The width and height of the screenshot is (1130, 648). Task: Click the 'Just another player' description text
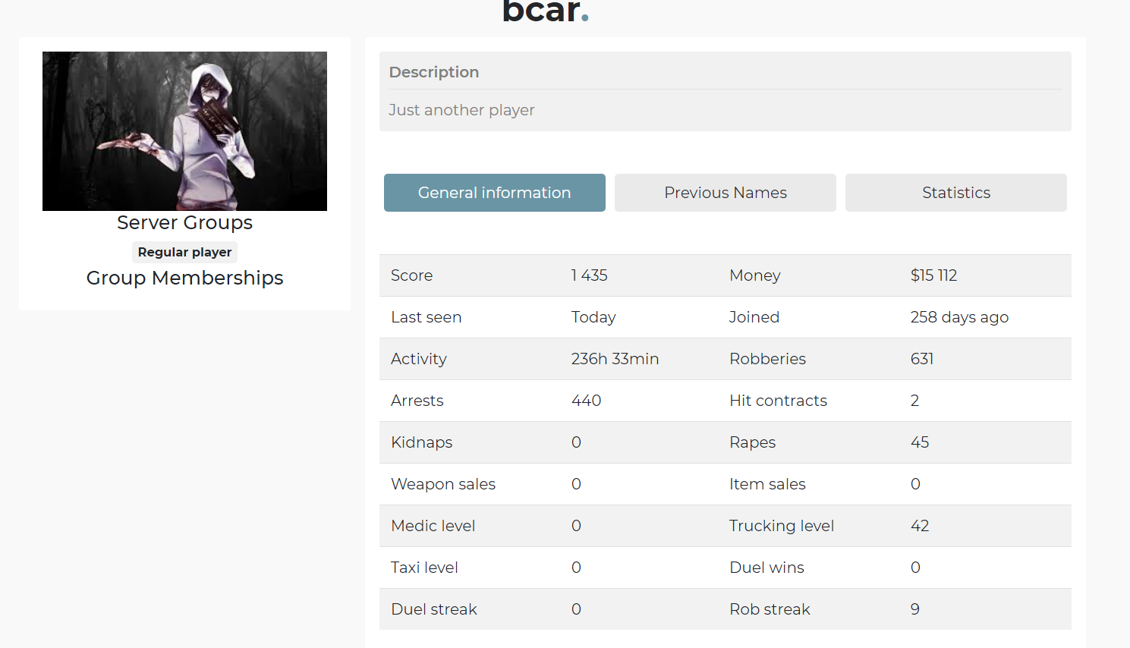point(461,110)
